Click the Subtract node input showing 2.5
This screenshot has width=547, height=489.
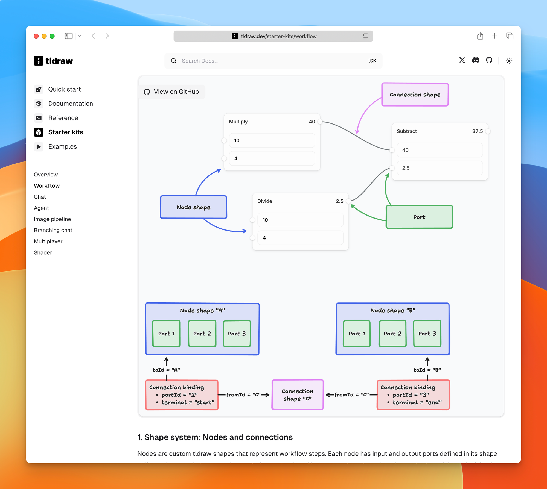440,168
